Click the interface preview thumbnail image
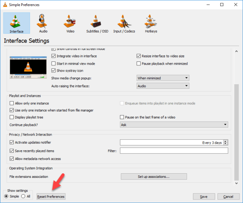This screenshot has width=243, height=203. tap(27, 67)
